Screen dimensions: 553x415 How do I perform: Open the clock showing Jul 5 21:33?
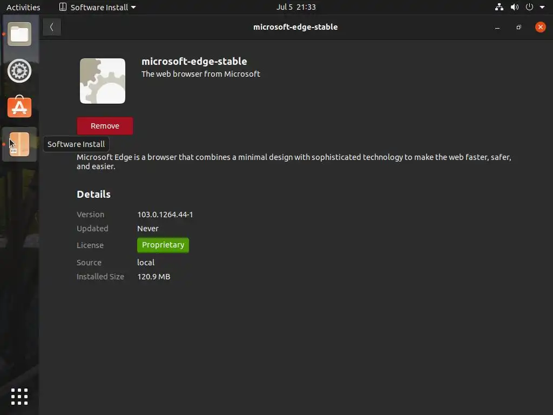296,7
